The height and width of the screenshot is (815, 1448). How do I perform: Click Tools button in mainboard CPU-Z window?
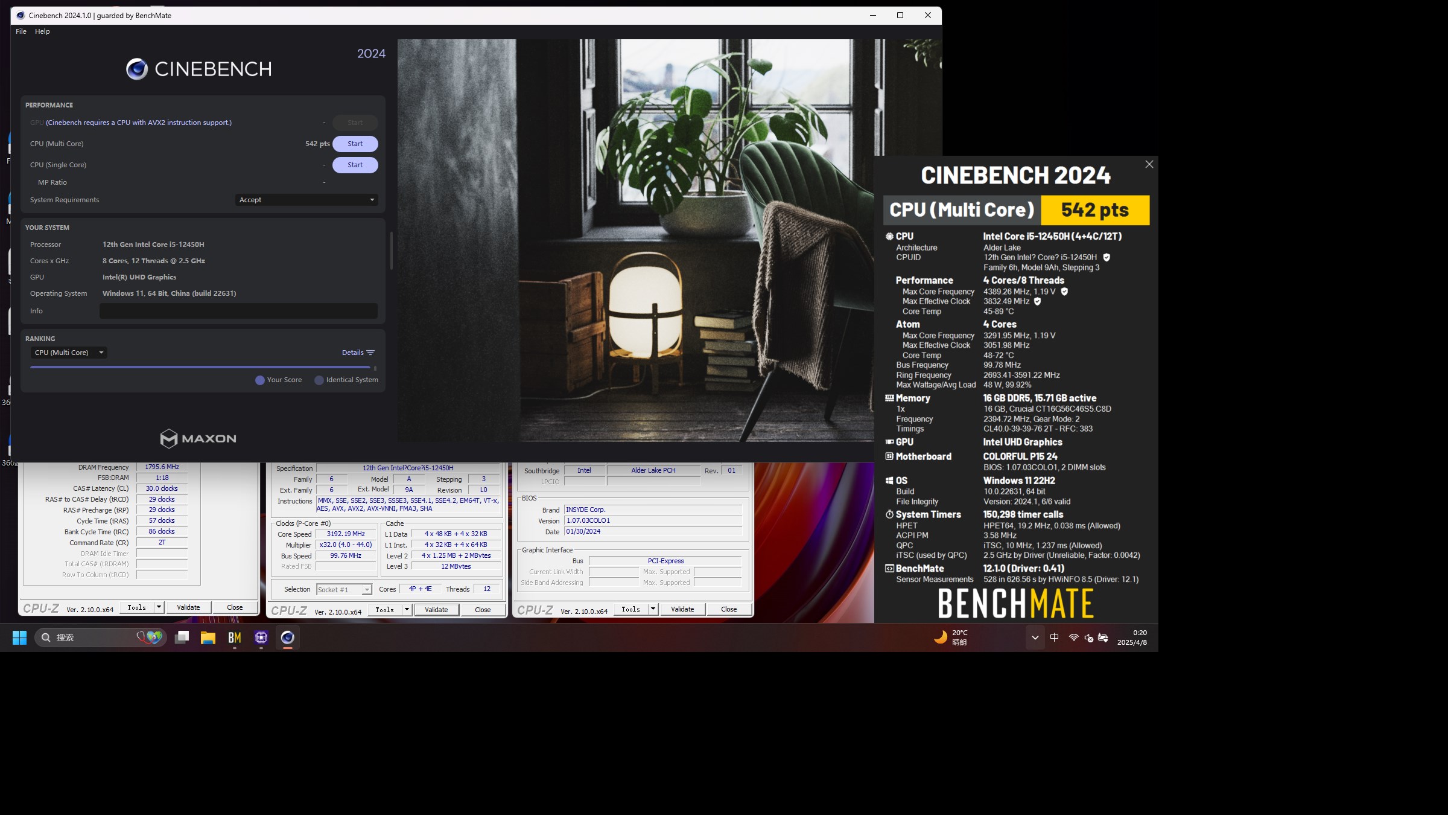coord(631,610)
